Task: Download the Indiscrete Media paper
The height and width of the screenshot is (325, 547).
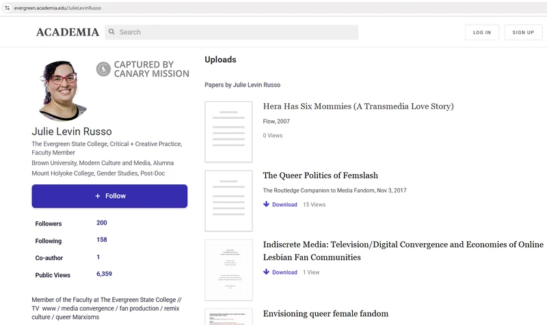Action: [280, 272]
